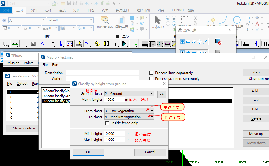Open the priority 0 dropdown
This screenshot has width=269, height=166.
click(x=85, y=28)
